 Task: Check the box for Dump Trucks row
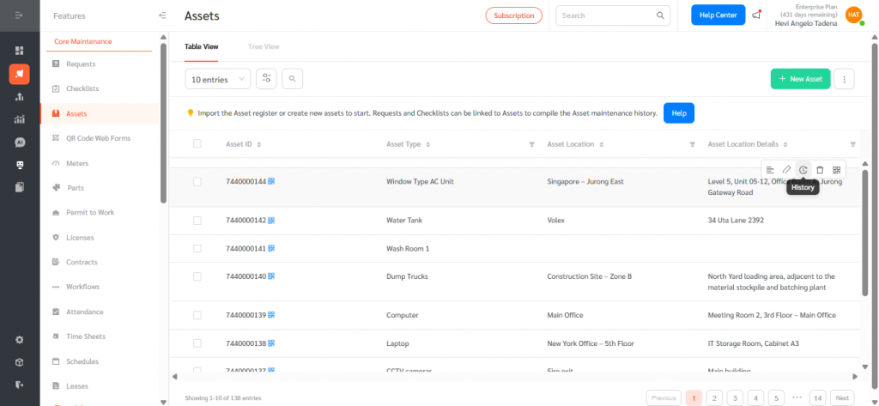tap(197, 276)
